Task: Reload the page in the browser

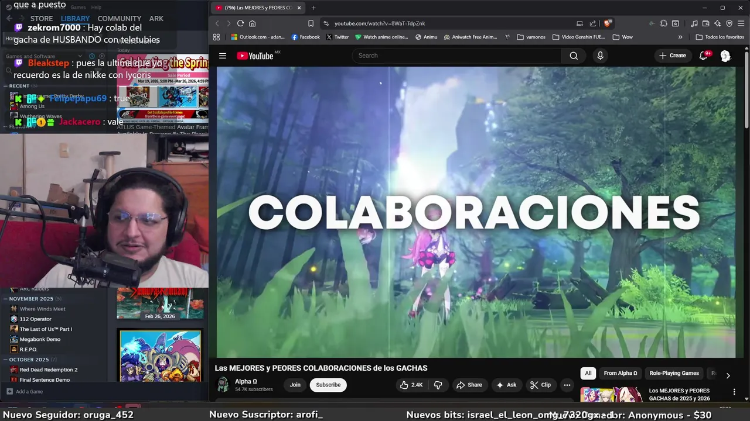Action: pyautogui.click(x=240, y=23)
